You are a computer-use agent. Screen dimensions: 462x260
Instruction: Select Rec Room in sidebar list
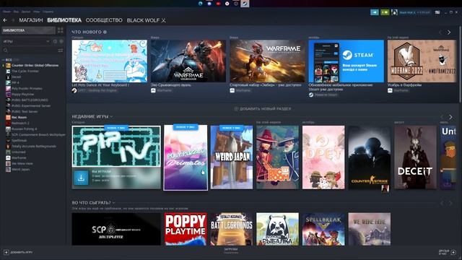(16, 117)
